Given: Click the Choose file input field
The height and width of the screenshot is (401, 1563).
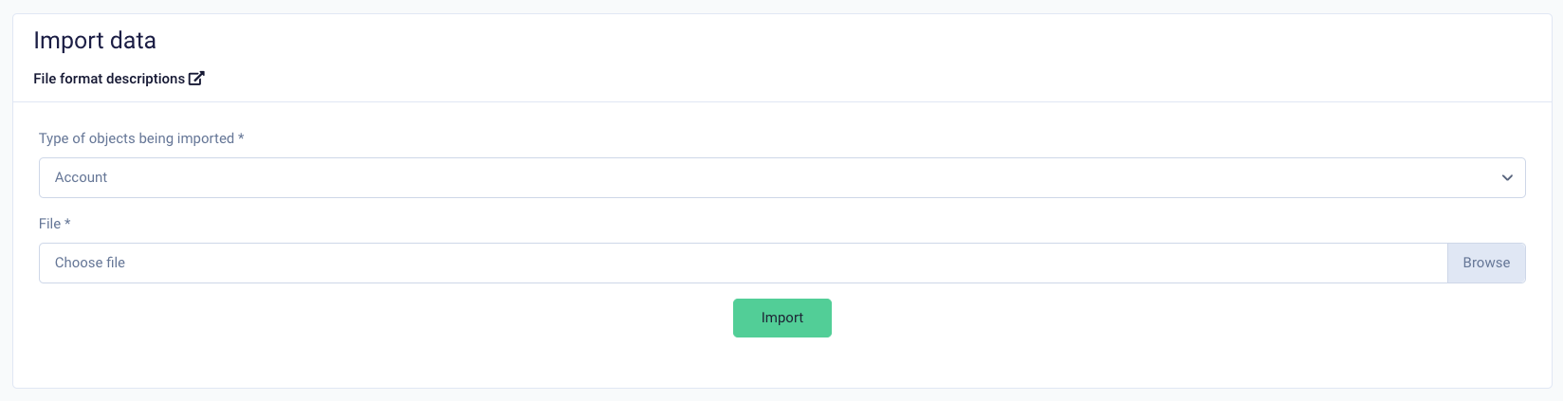Looking at the screenshot, I should point(743,263).
